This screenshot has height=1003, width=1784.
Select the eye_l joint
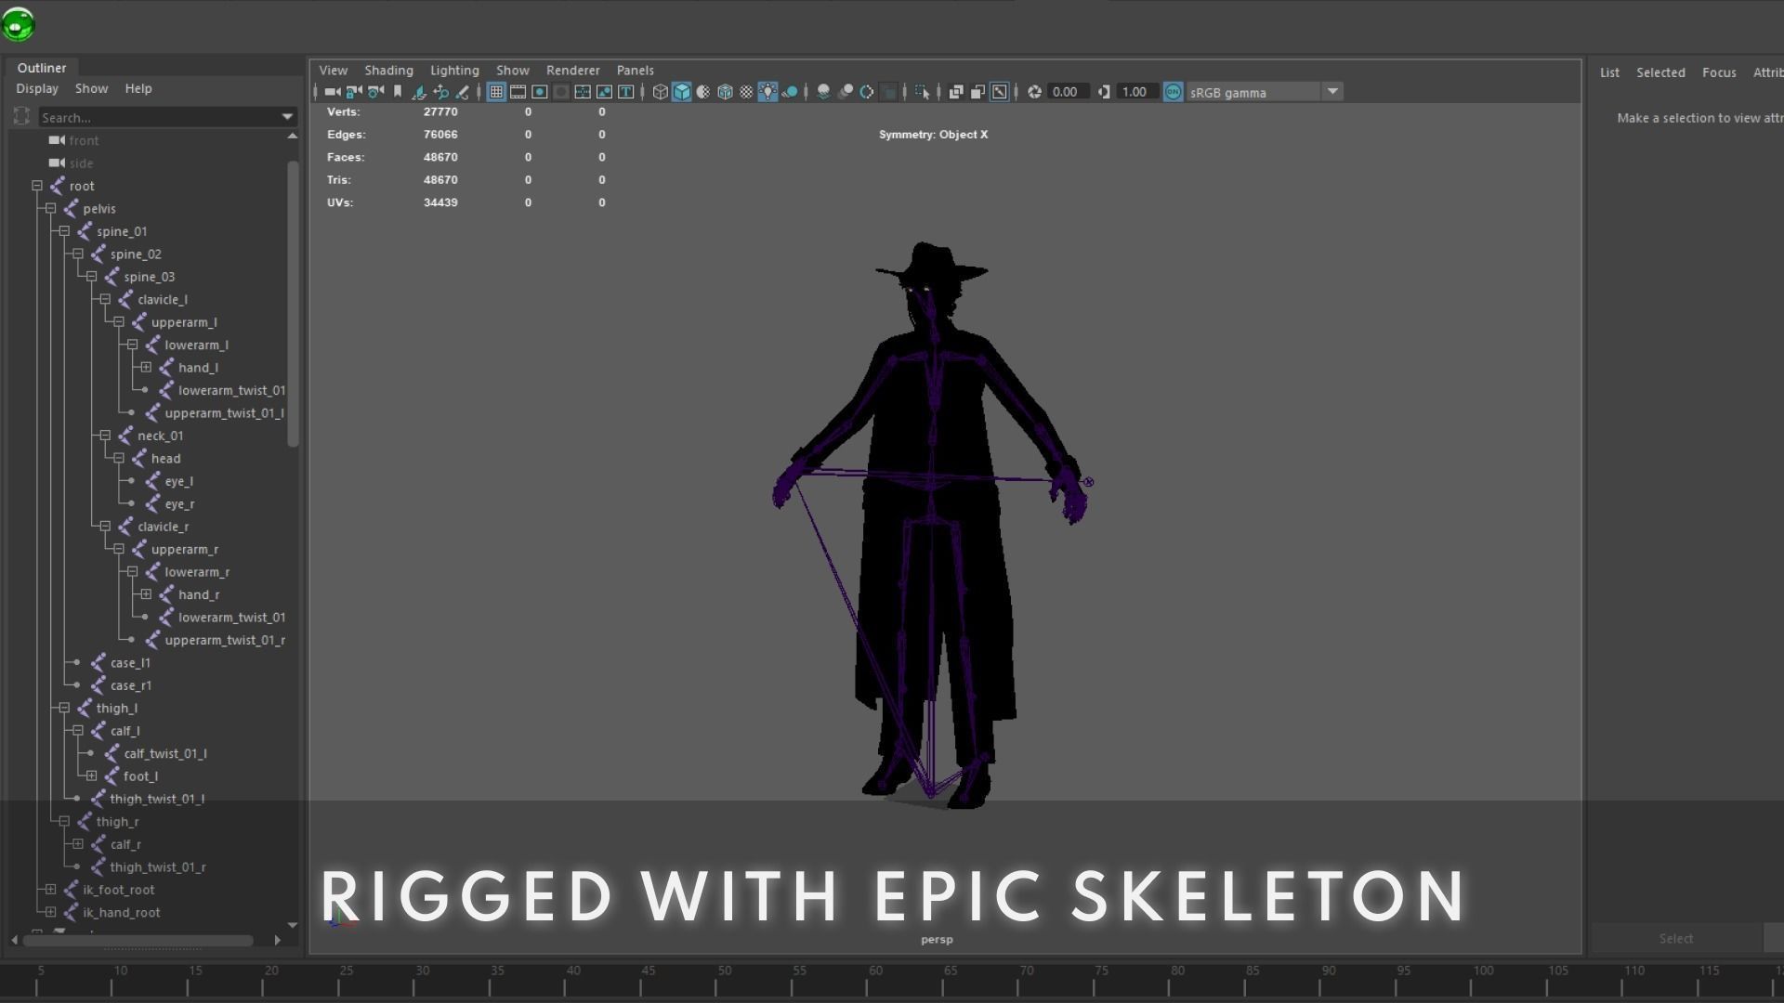coord(178,481)
